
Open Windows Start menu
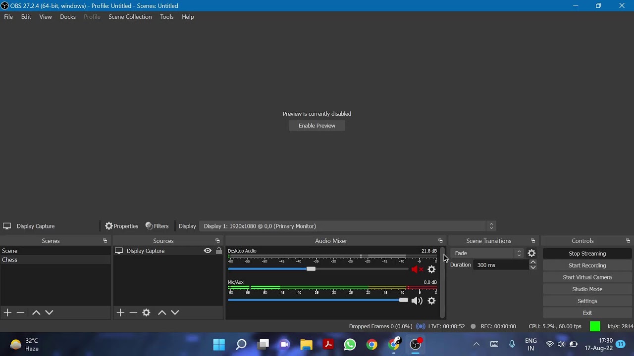click(x=219, y=344)
